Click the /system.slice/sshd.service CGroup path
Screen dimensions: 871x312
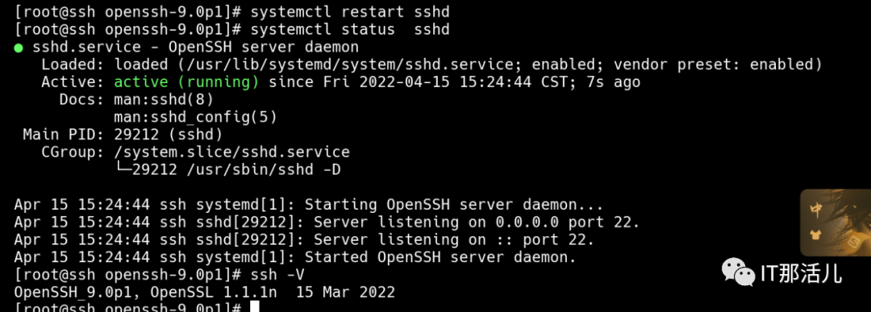click(232, 152)
